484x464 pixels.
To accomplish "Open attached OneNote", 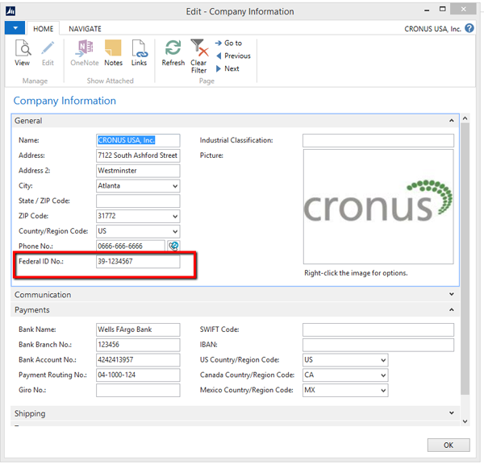I will 84,52.
